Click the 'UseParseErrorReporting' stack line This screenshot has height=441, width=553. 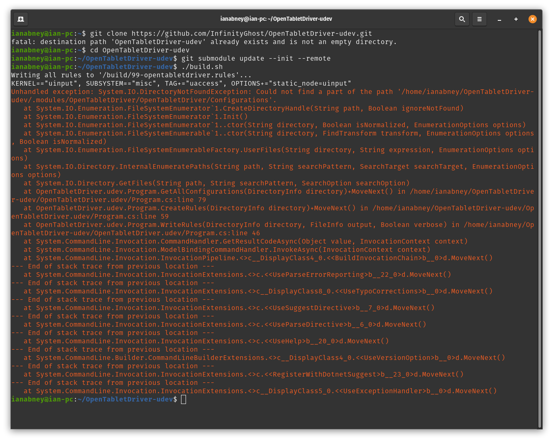point(237,274)
